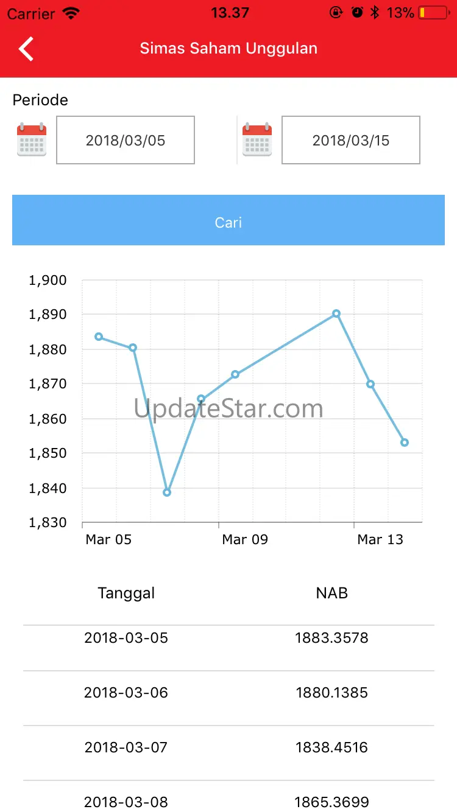The image size is (457, 812).
Task: Select the end date field 2018/03/15
Action: (351, 140)
